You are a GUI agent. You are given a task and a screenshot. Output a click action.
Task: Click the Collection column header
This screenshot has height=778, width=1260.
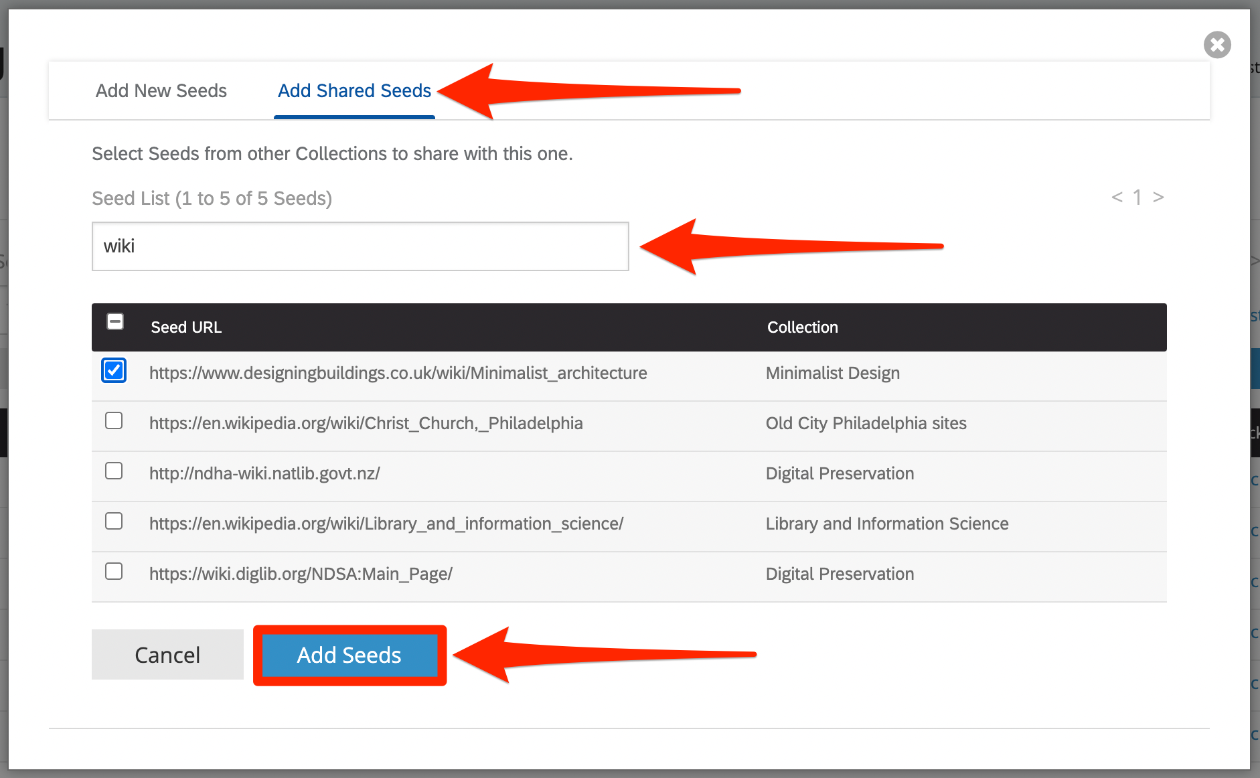point(802,327)
